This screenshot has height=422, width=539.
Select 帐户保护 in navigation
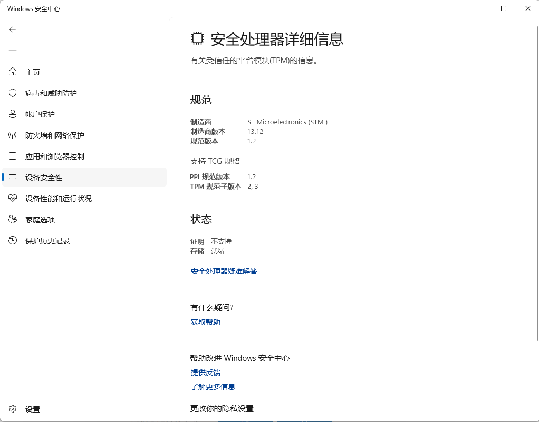click(x=84, y=114)
